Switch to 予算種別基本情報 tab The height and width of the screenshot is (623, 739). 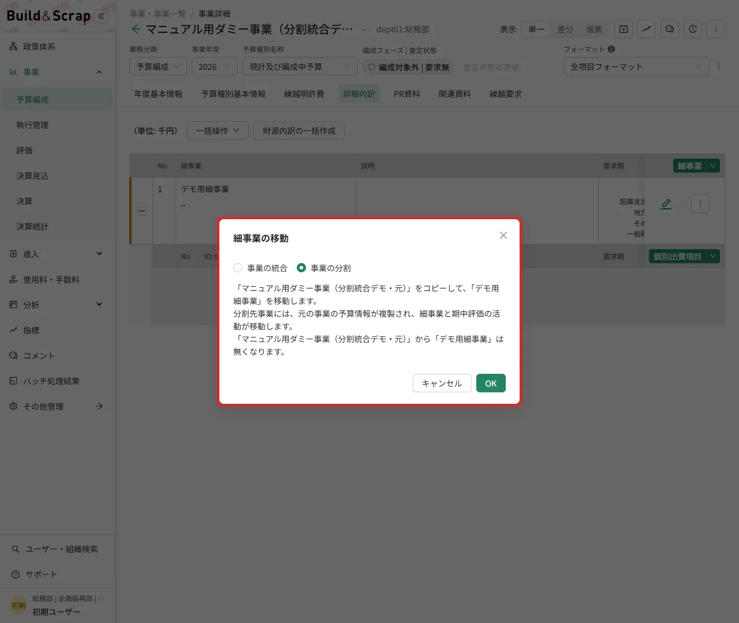[x=233, y=93]
